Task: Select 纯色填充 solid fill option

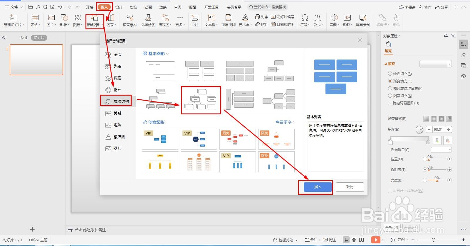Action: click(400, 74)
